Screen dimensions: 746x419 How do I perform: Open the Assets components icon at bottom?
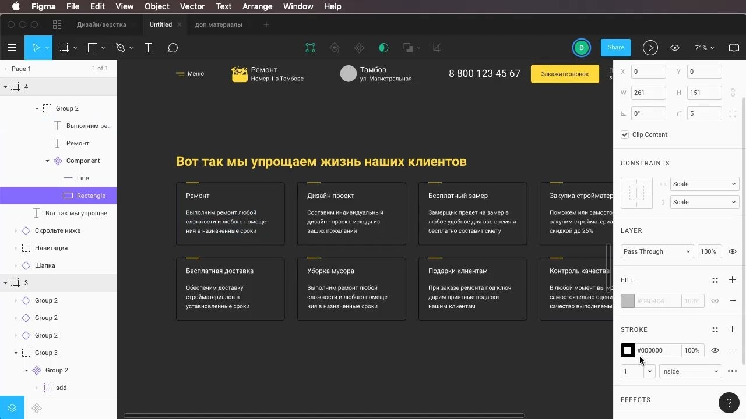click(37, 408)
